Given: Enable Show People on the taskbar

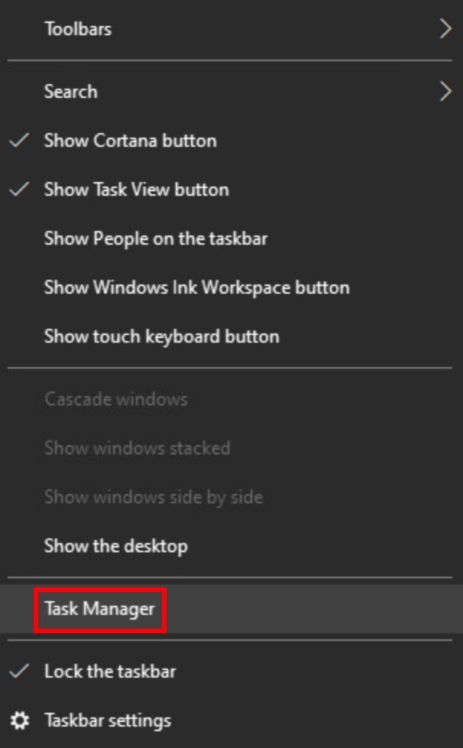Looking at the screenshot, I should click(x=156, y=239).
